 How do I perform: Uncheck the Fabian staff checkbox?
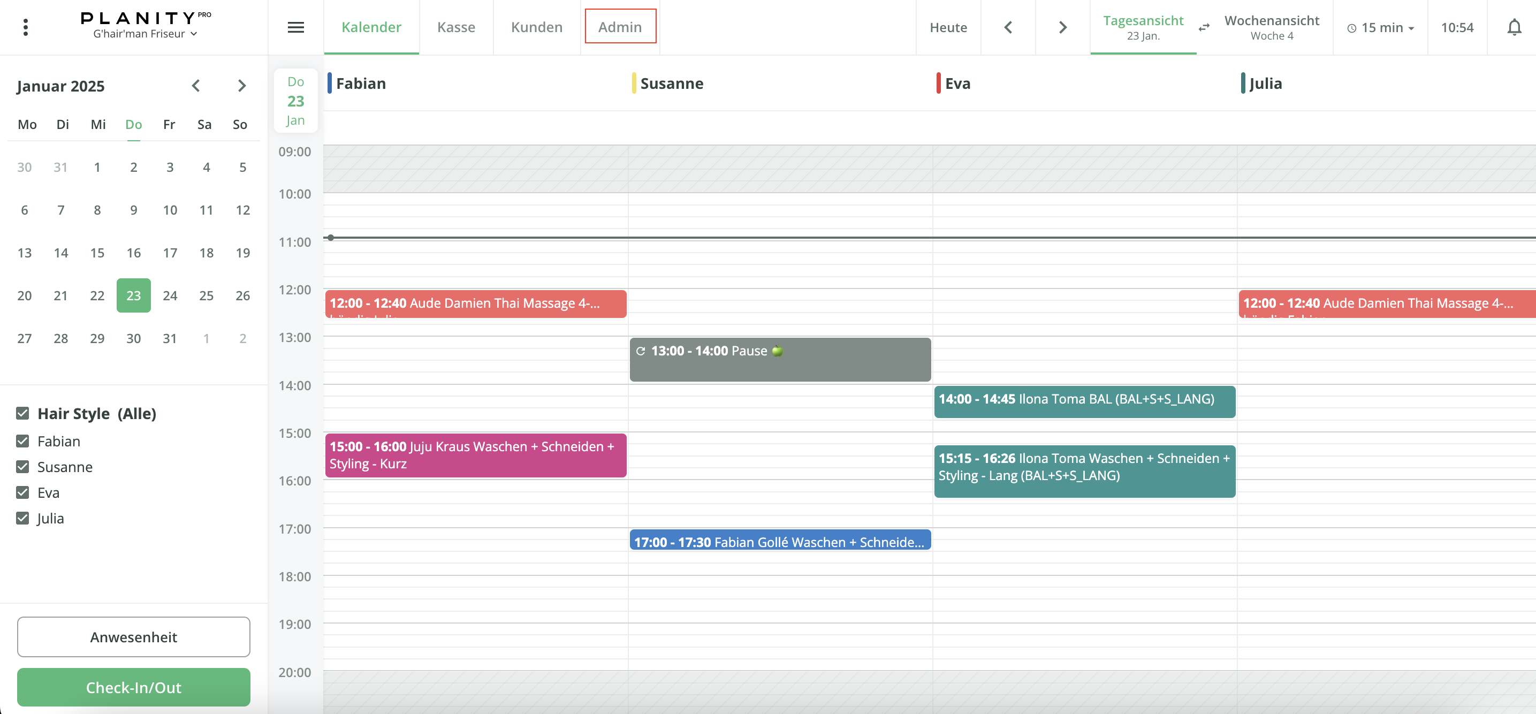click(x=22, y=441)
